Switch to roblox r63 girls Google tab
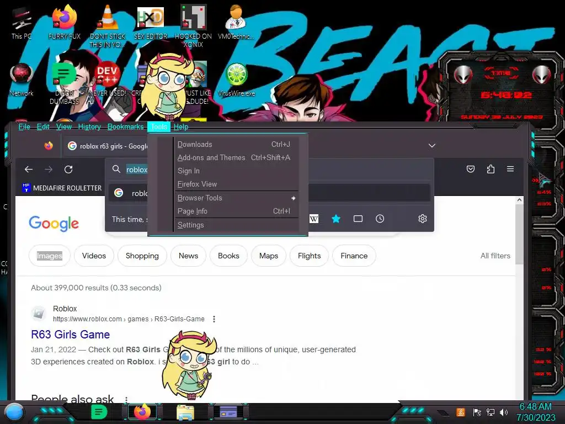 click(x=108, y=146)
